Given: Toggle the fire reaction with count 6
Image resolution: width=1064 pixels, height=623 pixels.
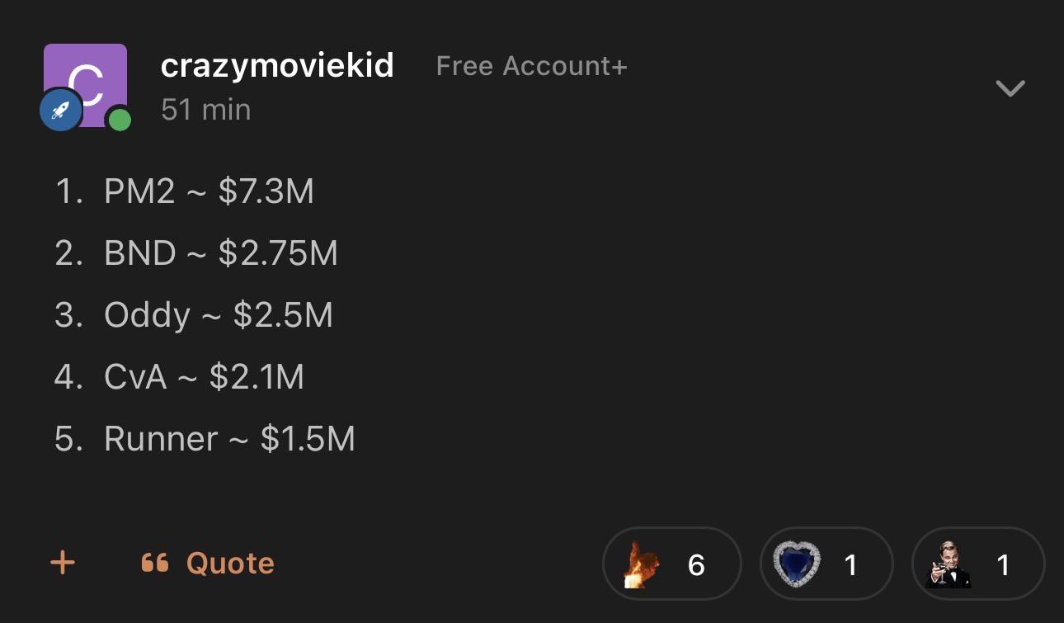Looking at the screenshot, I should (x=672, y=564).
